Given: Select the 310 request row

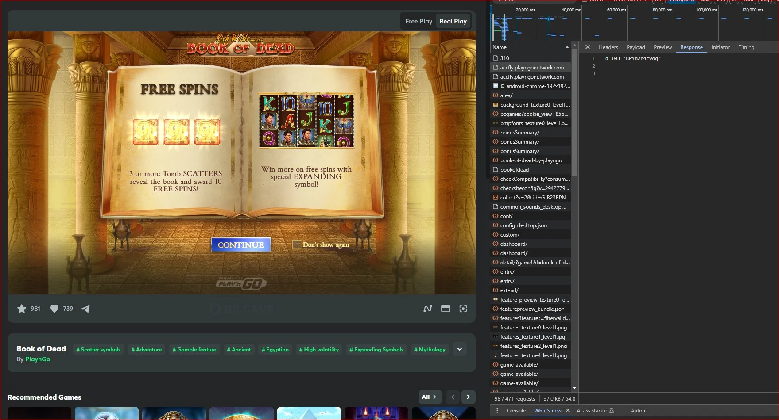Looking at the screenshot, I should (531, 58).
